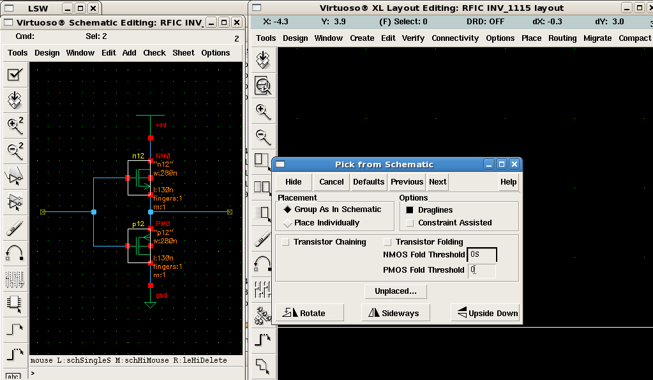Select Add Instance icon in schematic toolbar

[15, 305]
